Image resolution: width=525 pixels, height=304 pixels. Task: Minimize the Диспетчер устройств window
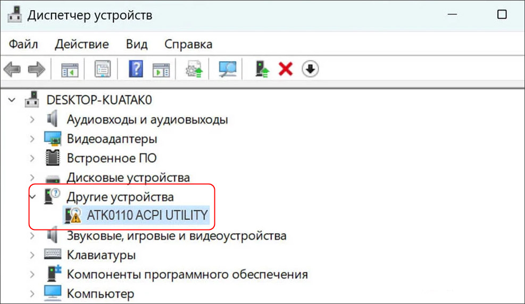pos(452,14)
